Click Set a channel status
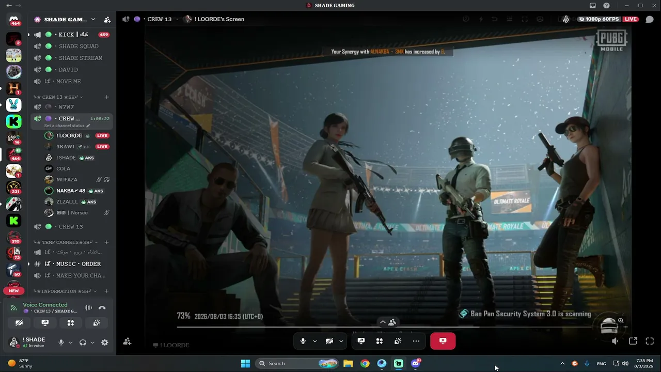 pyautogui.click(x=67, y=126)
